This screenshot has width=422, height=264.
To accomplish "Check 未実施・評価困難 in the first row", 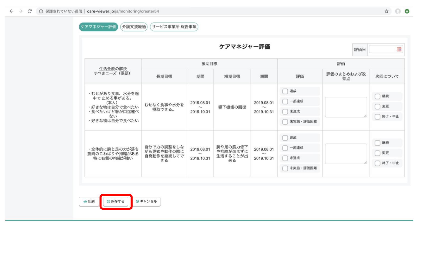I will 285,122.
